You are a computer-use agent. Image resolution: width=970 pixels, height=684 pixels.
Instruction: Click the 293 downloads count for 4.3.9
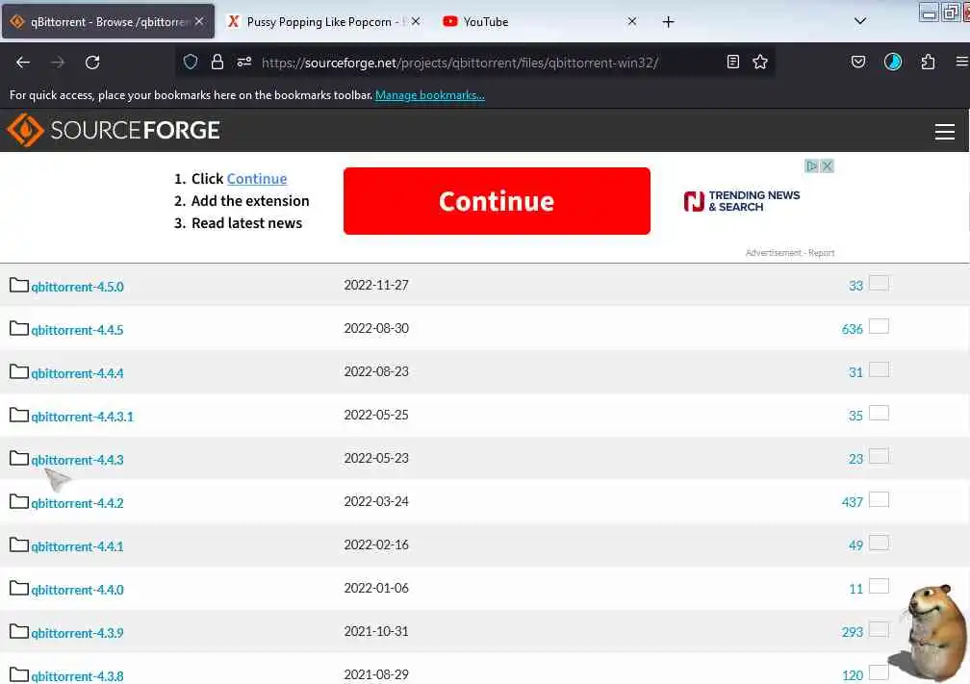click(852, 633)
